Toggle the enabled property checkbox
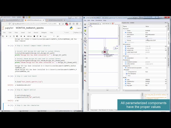171x128 pixels. click(126, 33)
